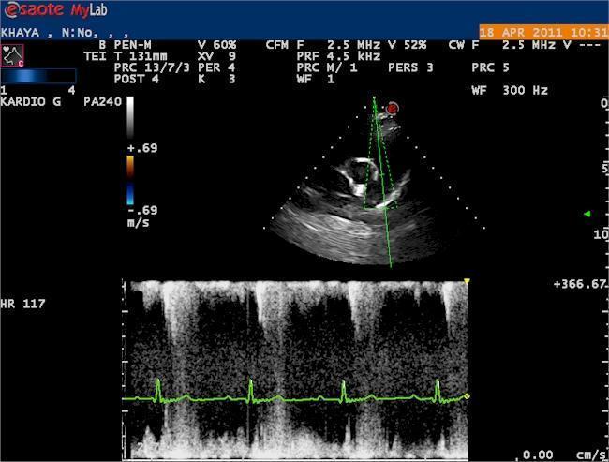This screenshot has height=462, width=609.
Task: Click the orange positive velocity color bar
Action: [130, 166]
